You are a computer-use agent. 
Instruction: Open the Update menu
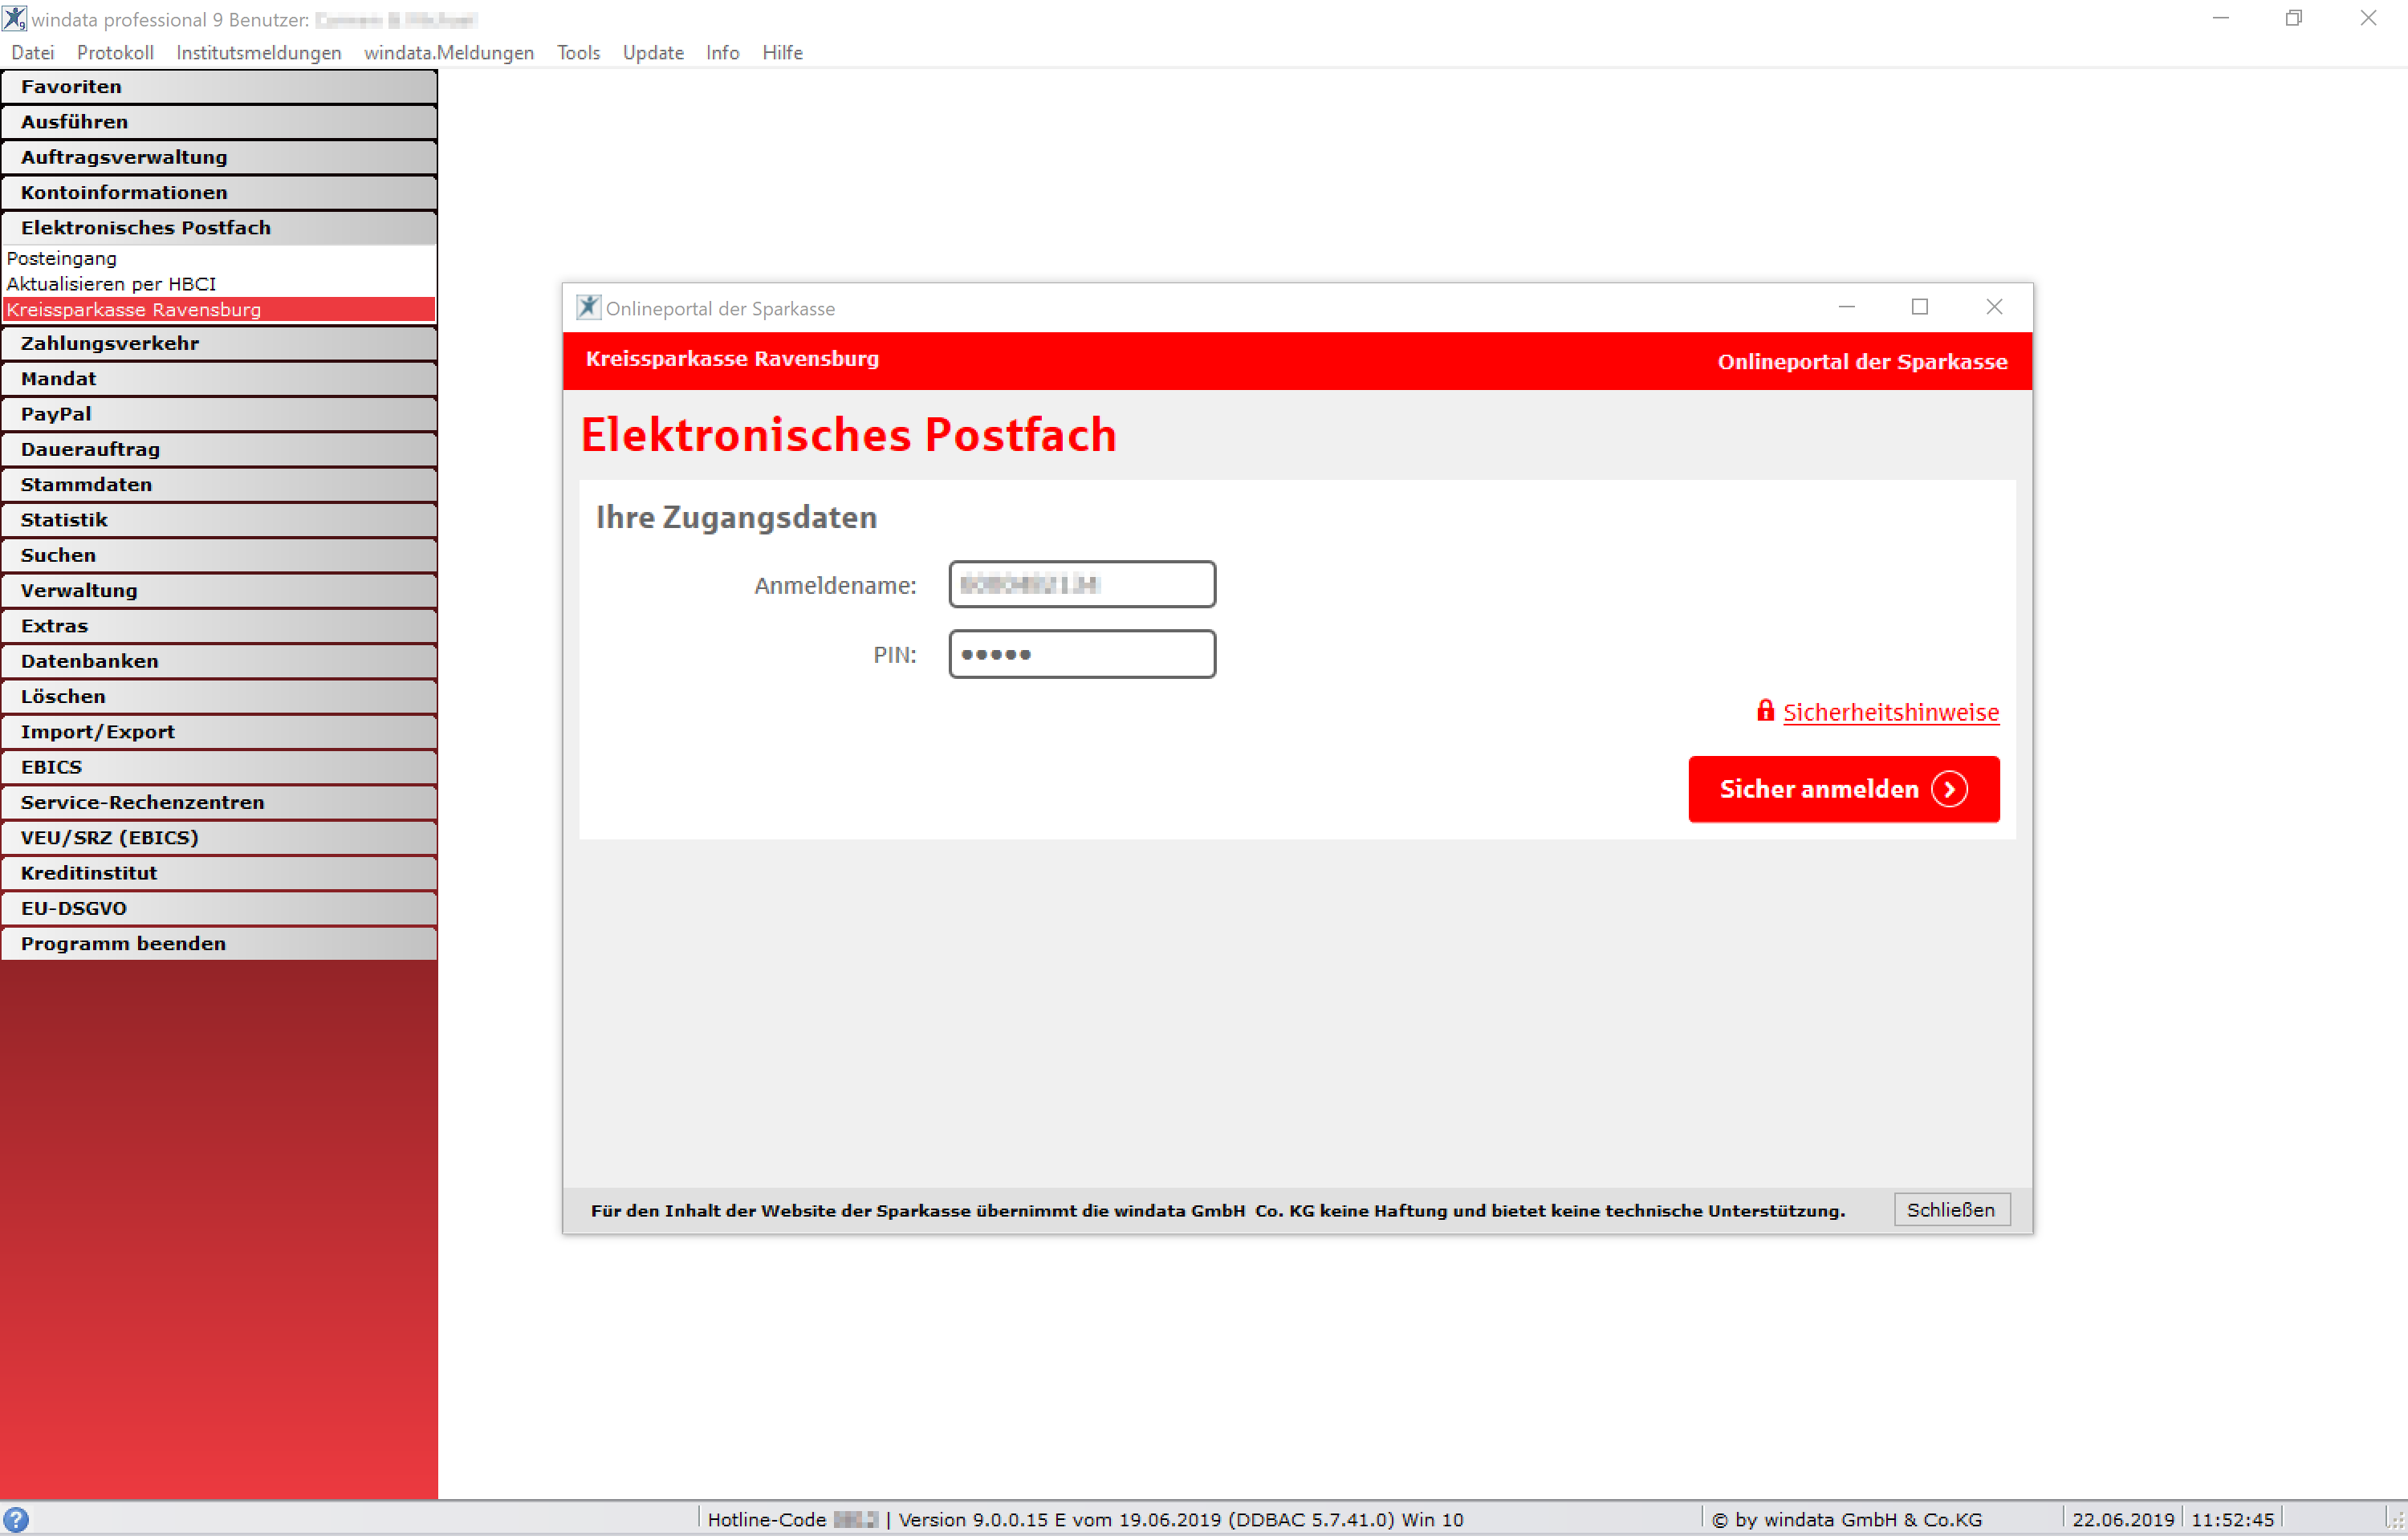653,52
